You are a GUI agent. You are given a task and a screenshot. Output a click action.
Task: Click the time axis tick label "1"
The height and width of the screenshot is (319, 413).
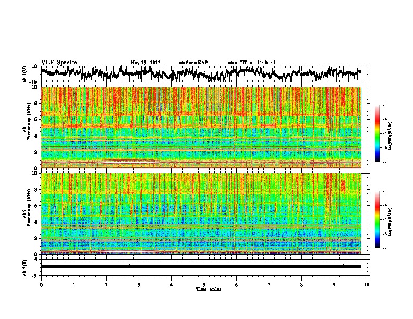(74, 285)
